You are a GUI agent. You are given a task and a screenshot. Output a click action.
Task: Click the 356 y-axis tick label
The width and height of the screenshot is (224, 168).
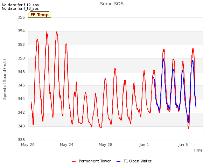click(x=21, y=17)
